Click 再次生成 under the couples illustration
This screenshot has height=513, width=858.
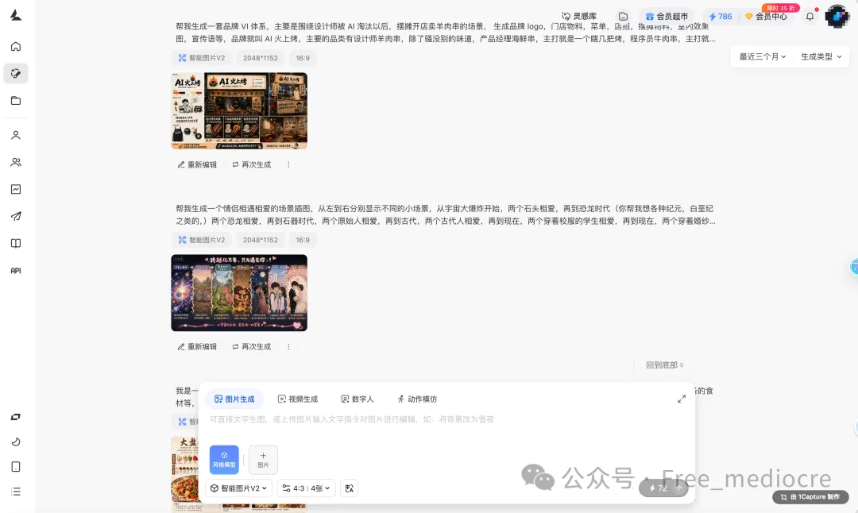pyautogui.click(x=251, y=347)
